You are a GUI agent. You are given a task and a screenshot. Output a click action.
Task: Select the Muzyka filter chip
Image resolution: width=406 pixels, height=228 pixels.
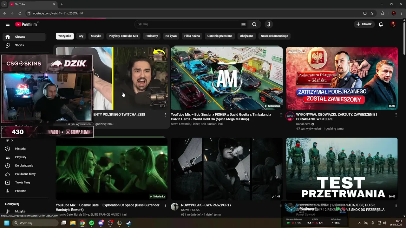tap(96, 36)
